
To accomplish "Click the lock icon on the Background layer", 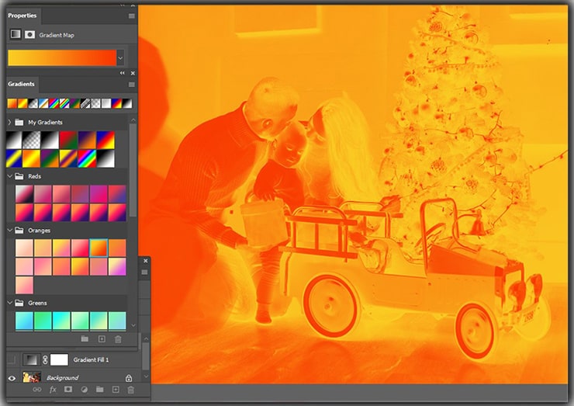I will (x=129, y=378).
